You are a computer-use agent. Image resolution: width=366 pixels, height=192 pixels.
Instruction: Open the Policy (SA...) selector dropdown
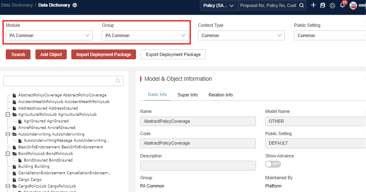[x=219, y=6]
